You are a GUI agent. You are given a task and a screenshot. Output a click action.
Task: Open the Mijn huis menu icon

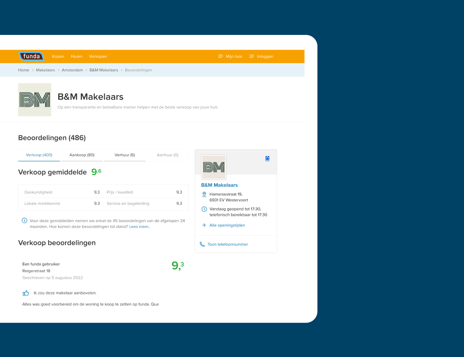point(220,56)
